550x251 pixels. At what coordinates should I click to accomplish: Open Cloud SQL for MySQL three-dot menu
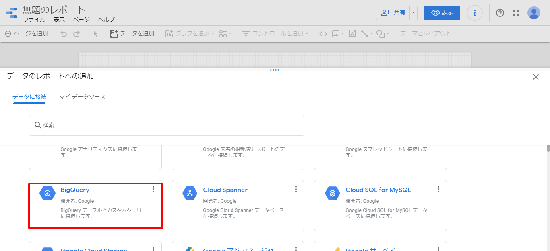click(438, 189)
